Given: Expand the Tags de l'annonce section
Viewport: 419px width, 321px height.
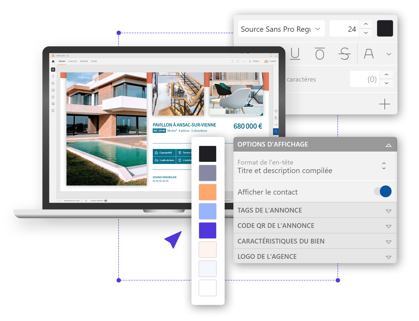Looking at the screenshot, I should click(315, 210).
